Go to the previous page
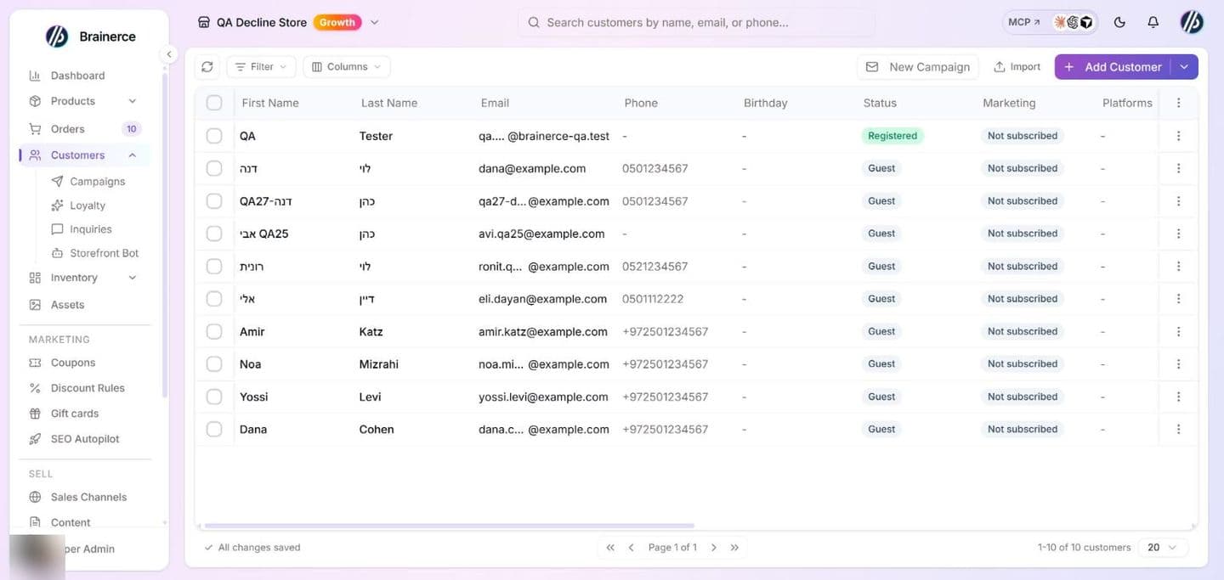This screenshot has width=1224, height=580. 631,548
